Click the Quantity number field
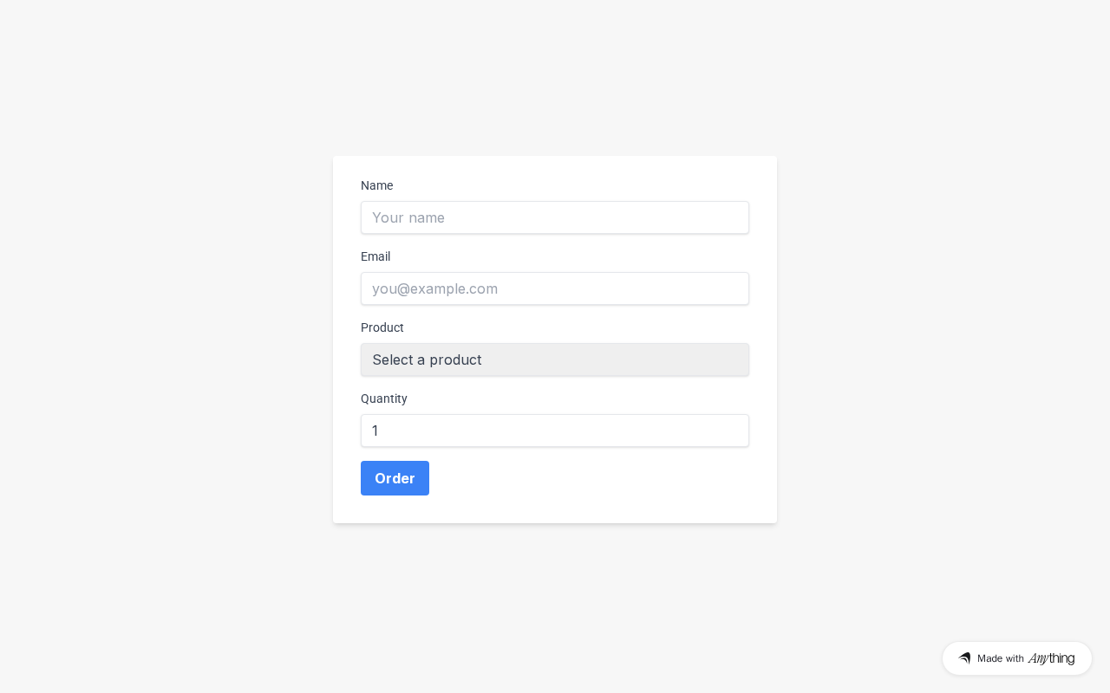1110x693 pixels. pyautogui.click(x=555, y=431)
